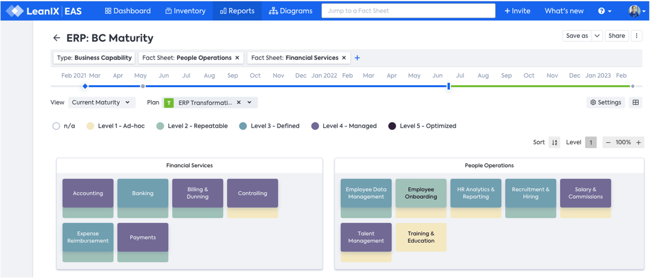The width and height of the screenshot is (650, 278).
Task: Open report options via kebab menu icon
Action: pos(637,36)
